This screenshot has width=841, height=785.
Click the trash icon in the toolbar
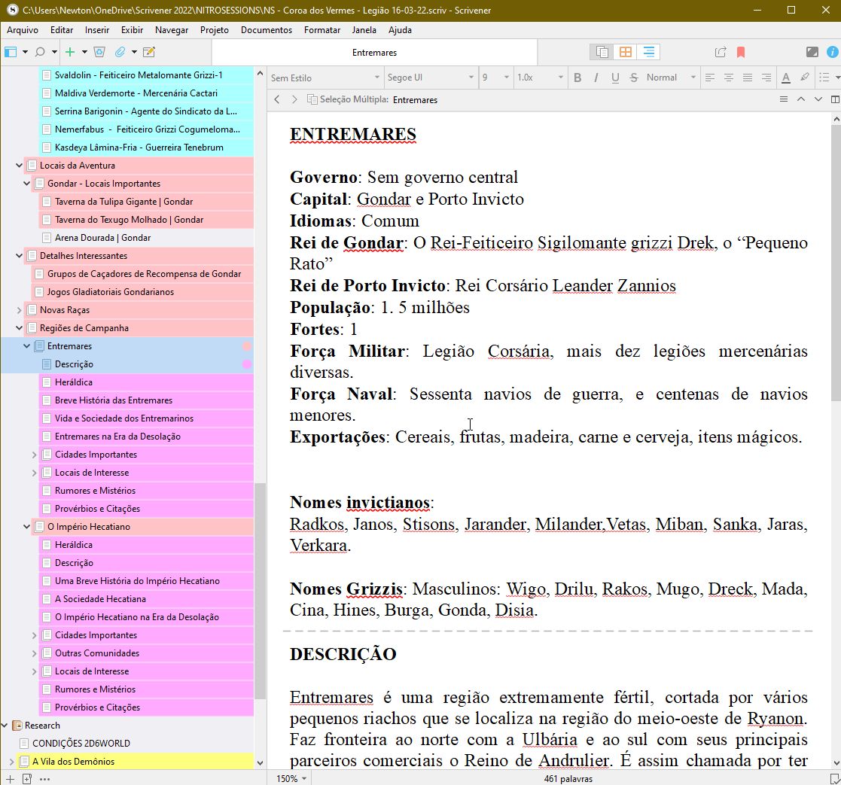click(x=99, y=52)
